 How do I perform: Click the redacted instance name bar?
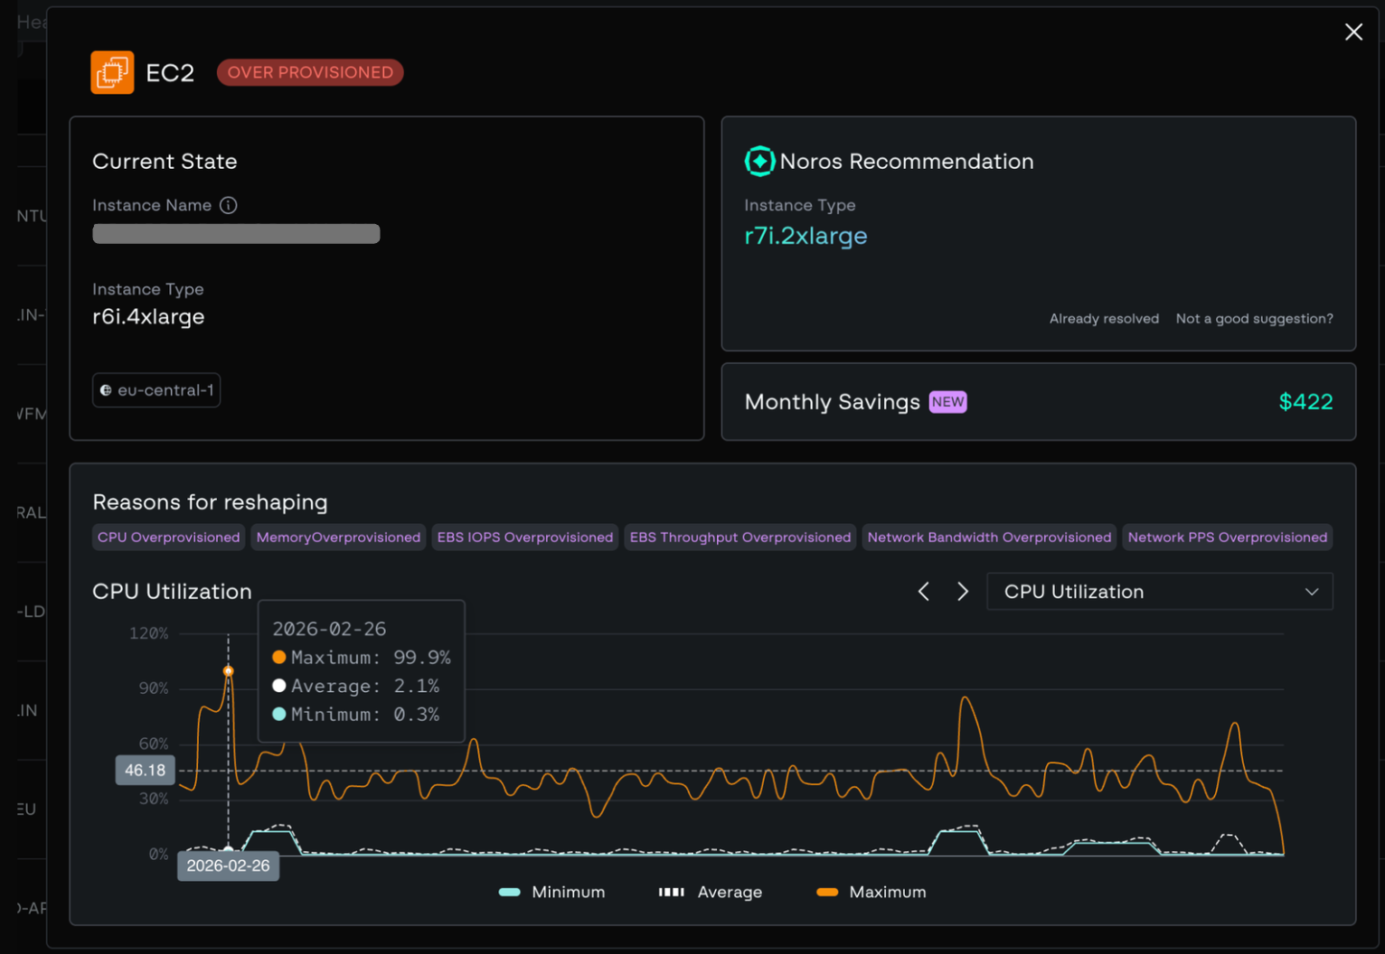pyautogui.click(x=236, y=234)
